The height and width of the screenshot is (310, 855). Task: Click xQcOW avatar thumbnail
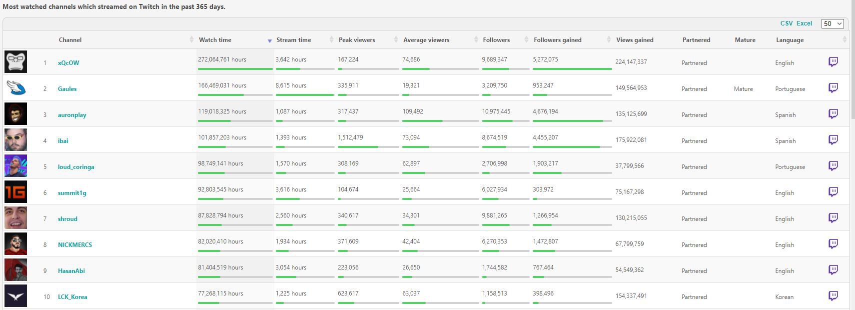click(x=15, y=62)
